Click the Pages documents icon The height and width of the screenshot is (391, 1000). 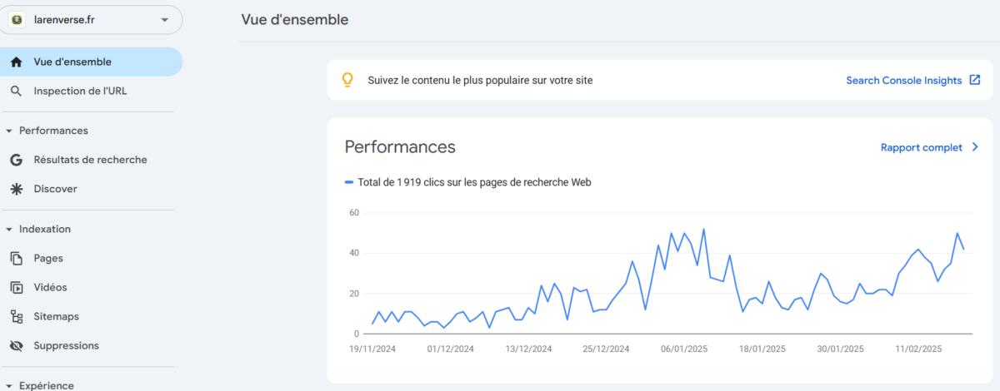point(16,259)
